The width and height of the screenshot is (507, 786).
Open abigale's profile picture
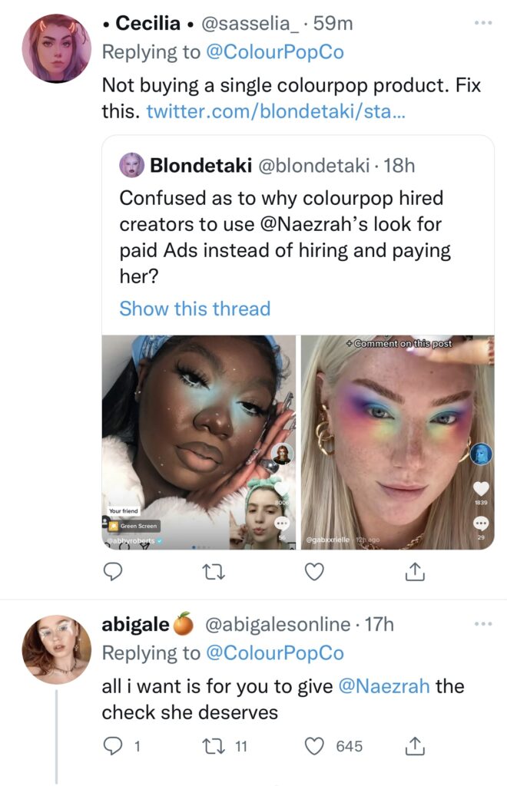[57, 649]
